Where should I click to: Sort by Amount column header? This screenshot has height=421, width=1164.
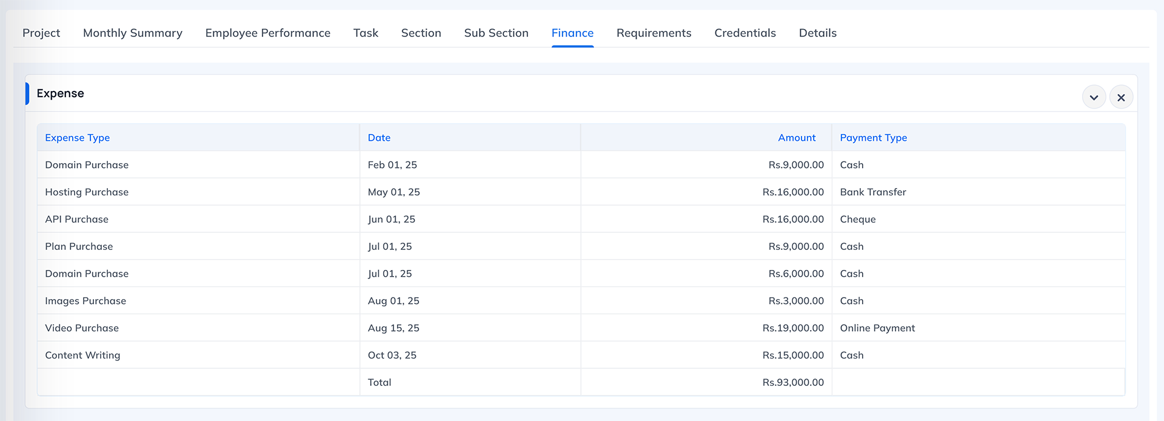pyautogui.click(x=797, y=138)
